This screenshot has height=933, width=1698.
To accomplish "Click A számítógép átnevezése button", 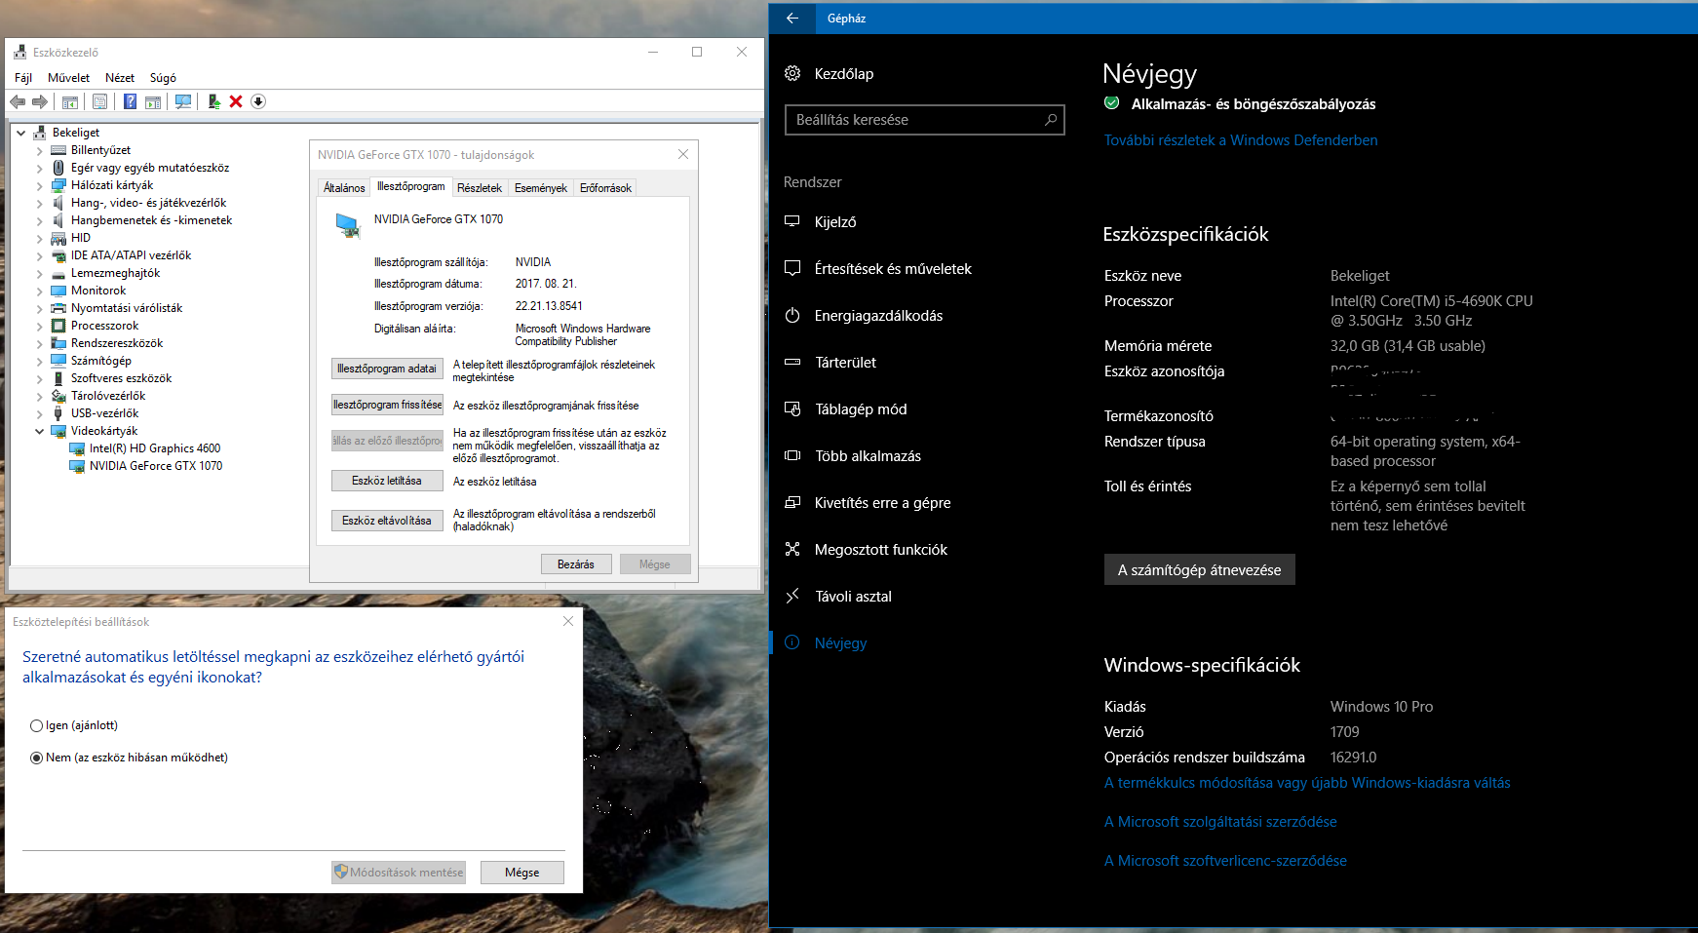I will pyautogui.click(x=1199, y=569).
